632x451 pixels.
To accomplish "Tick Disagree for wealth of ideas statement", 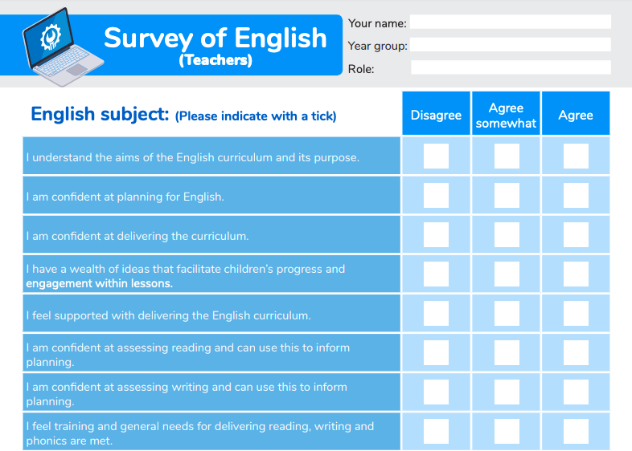I will 436,274.
